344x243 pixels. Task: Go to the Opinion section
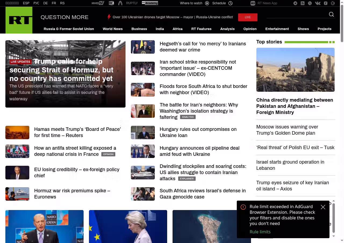pos(250,29)
